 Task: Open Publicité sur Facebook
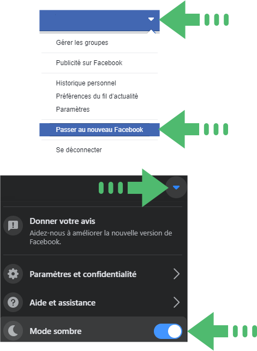(x=89, y=62)
